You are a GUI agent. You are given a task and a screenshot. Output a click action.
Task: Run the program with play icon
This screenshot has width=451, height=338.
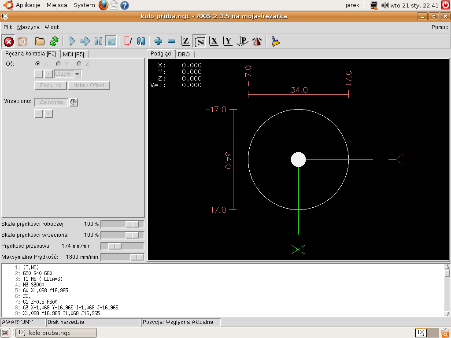point(72,41)
